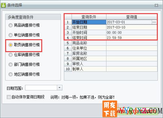Click the 日期范围 combo box field

[x=44, y=88]
